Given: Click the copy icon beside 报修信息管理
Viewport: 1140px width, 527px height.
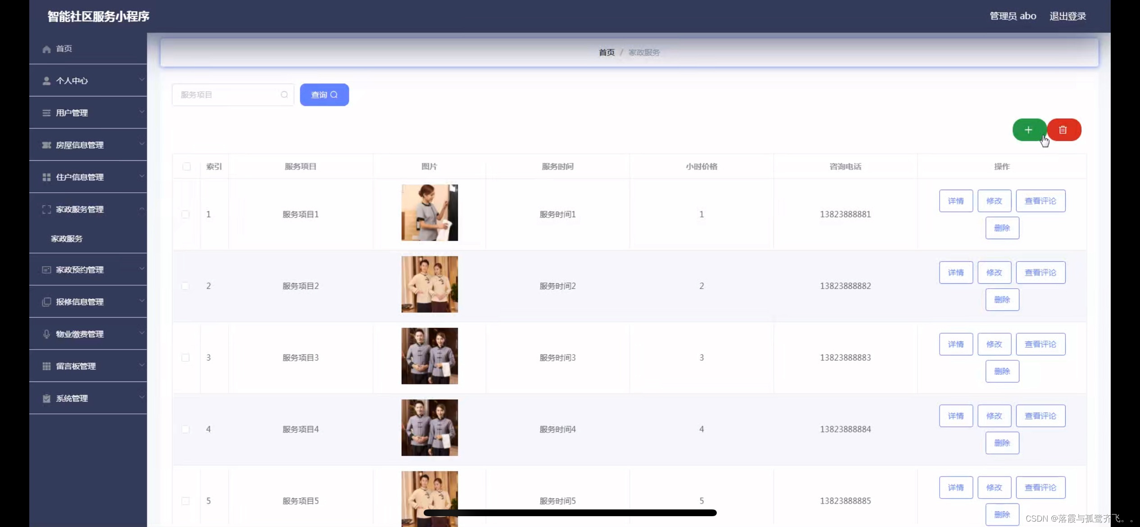Looking at the screenshot, I should [46, 302].
